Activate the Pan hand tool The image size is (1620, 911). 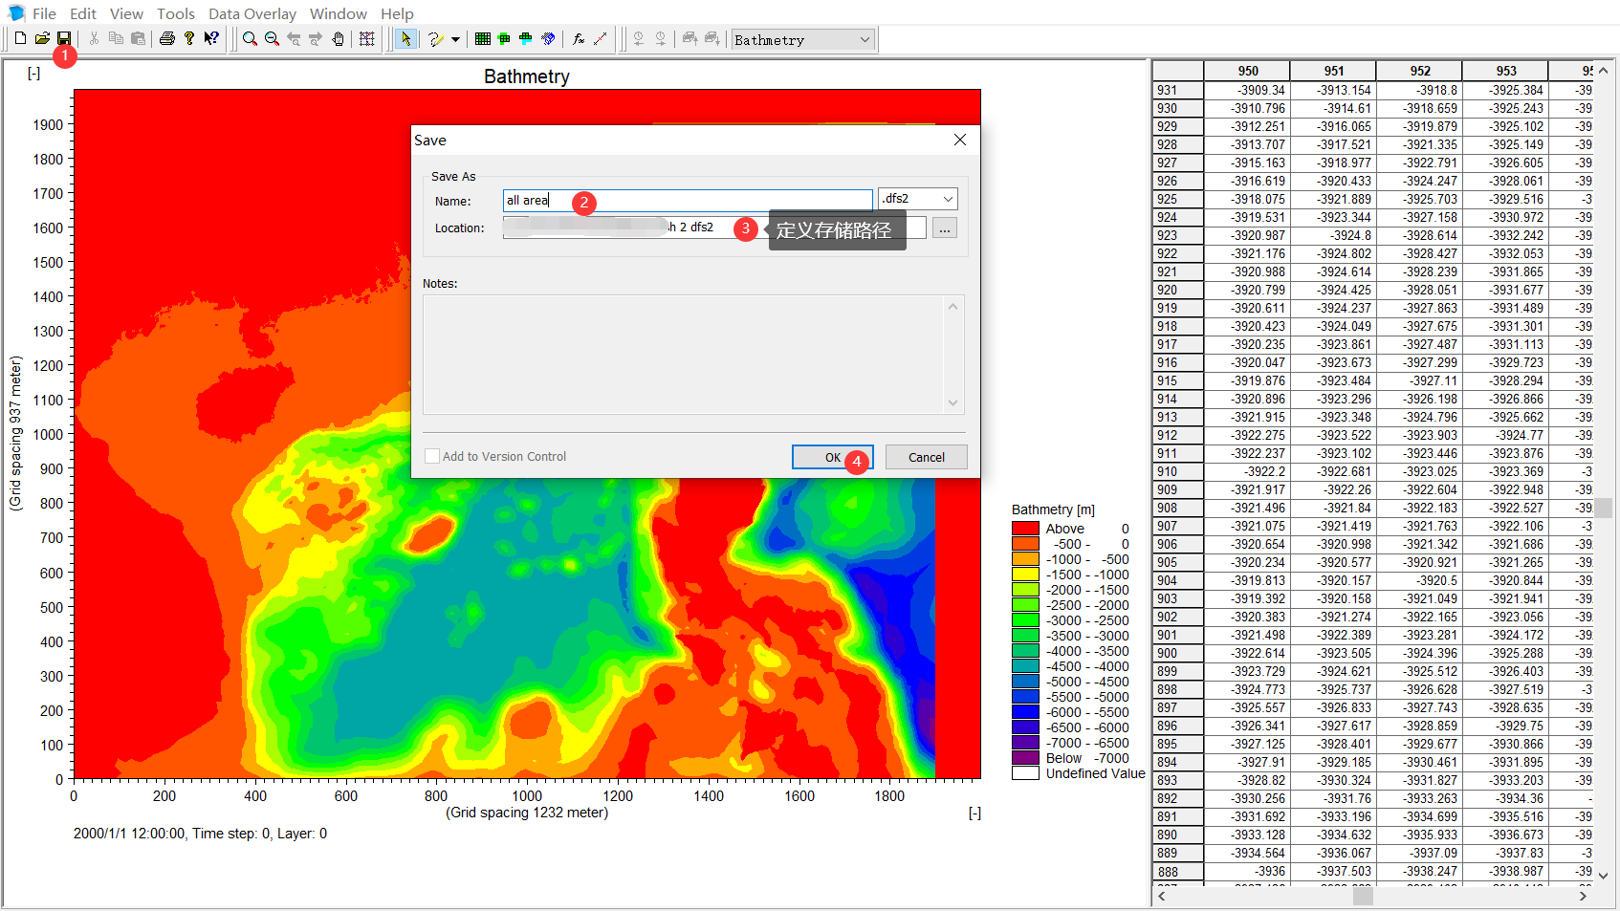tap(338, 38)
